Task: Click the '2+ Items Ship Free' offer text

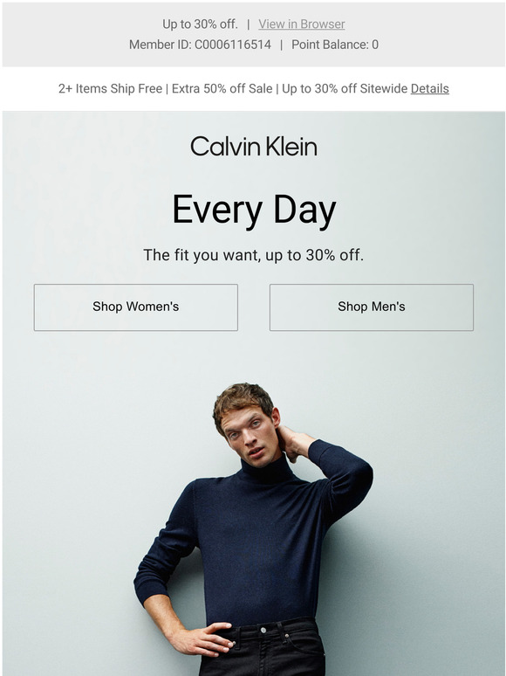Action: pos(110,88)
